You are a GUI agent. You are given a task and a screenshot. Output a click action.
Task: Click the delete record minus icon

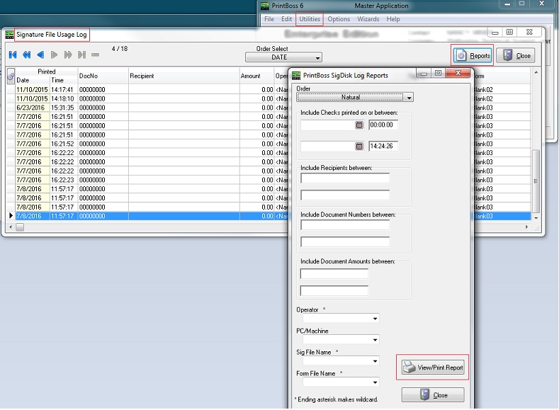95,55
